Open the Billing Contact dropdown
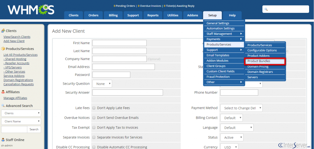Screen dimensions: 314x149 tap(232, 118)
